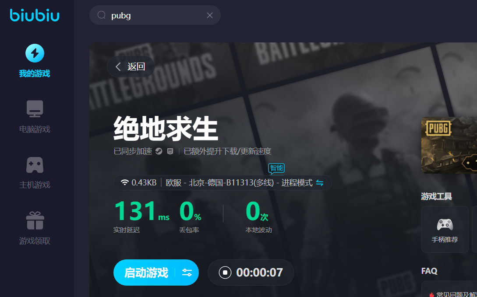Click the Epic store icon
The image size is (477, 297).
170,151
